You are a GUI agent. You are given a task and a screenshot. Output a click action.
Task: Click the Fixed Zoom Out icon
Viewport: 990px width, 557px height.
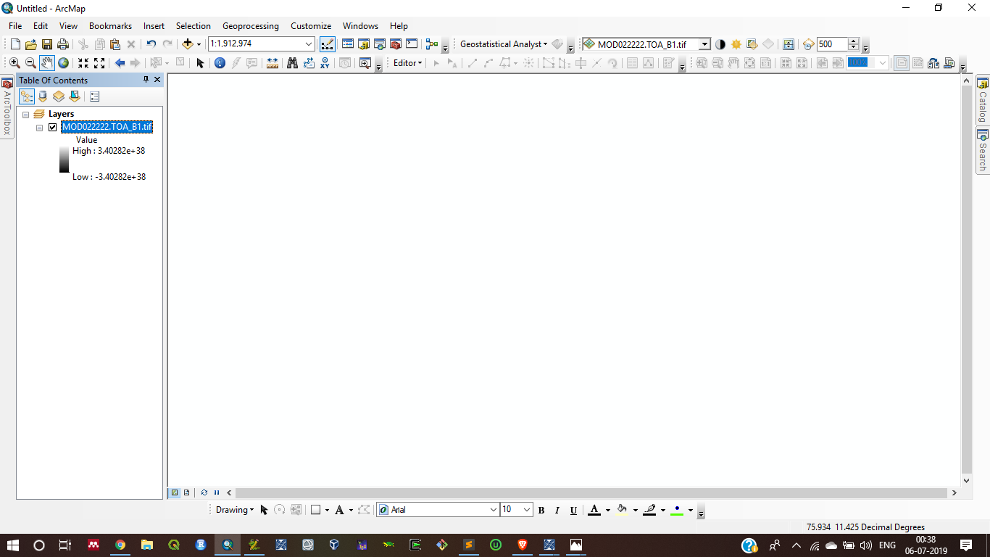pos(99,63)
